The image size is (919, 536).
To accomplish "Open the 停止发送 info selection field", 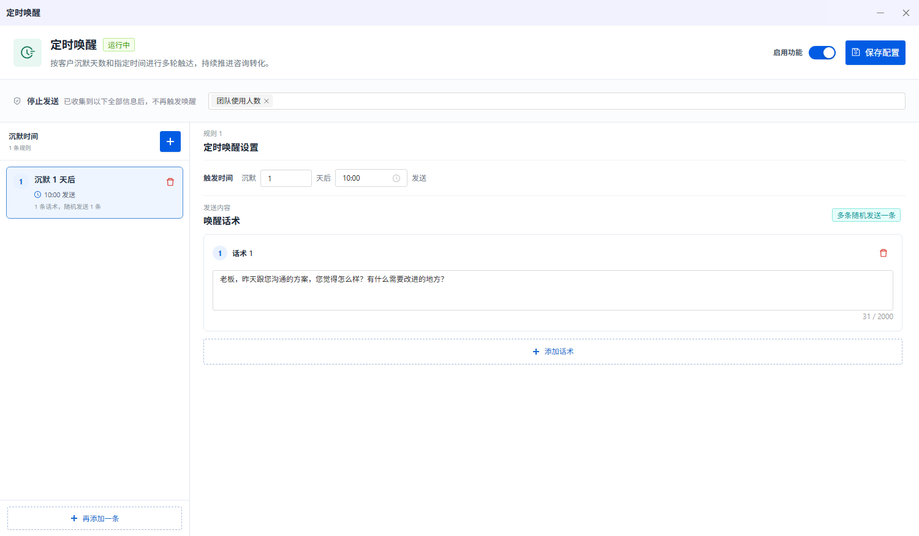I will [x=556, y=101].
